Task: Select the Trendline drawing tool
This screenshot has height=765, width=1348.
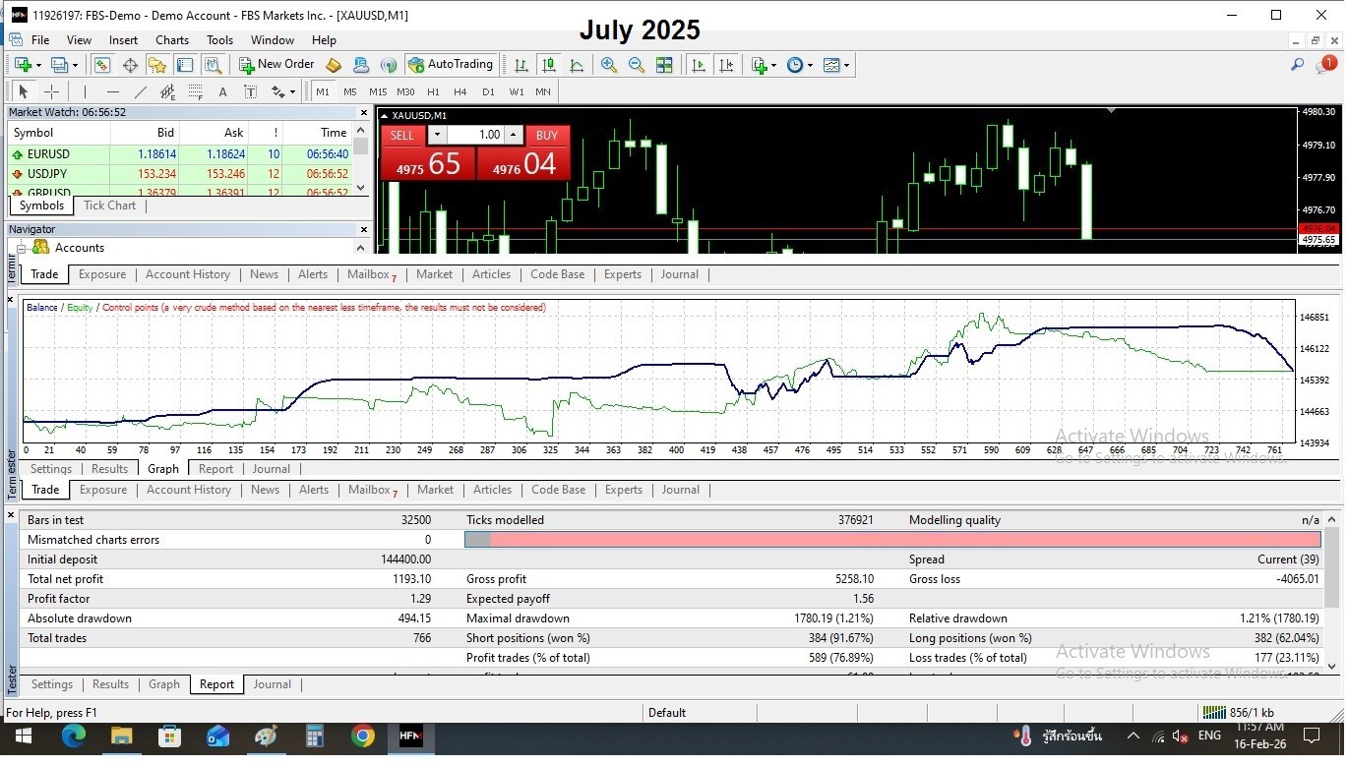Action: coord(141,92)
